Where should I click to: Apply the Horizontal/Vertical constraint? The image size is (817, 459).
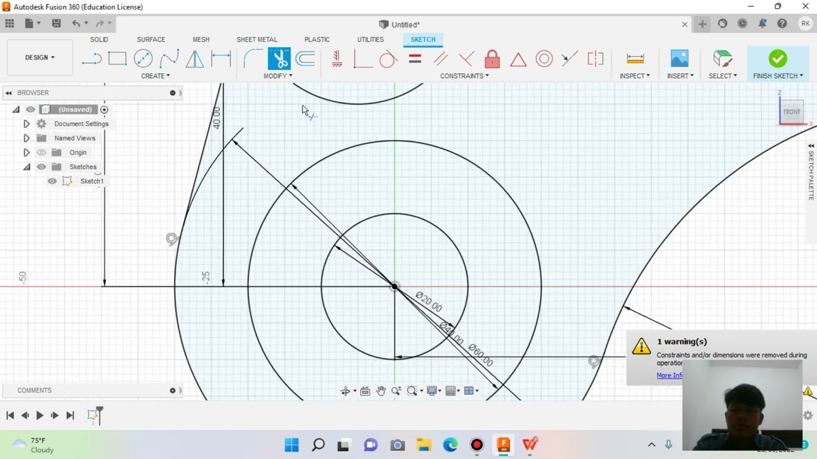pos(337,59)
